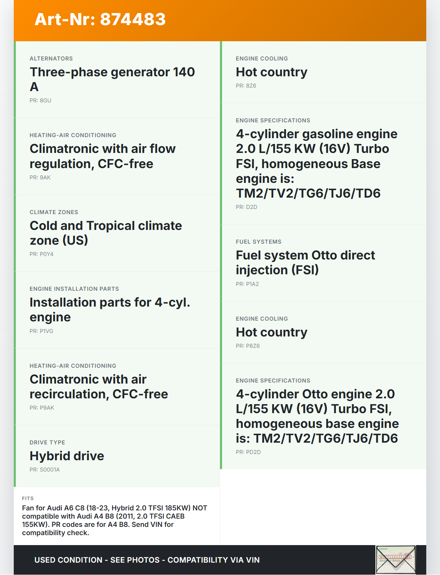The image size is (440, 575).
Task: Click the envelope VIN mail icon
Action: pyautogui.click(x=396, y=559)
